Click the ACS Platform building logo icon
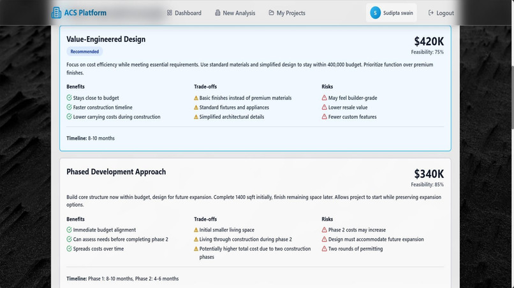The image size is (514, 288). [x=56, y=13]
